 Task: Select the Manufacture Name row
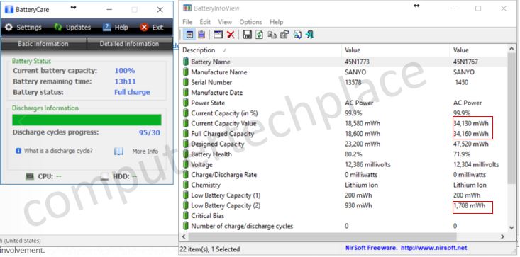[x=344, y=72]
